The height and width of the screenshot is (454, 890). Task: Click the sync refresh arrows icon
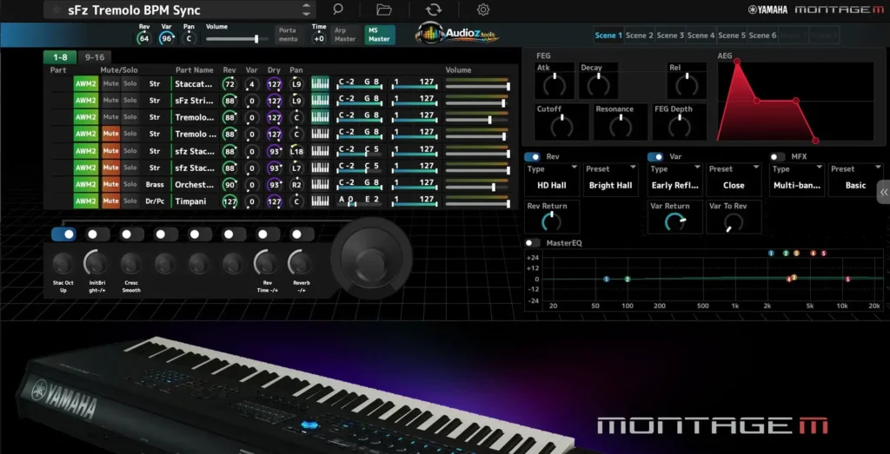pos(433,9)
